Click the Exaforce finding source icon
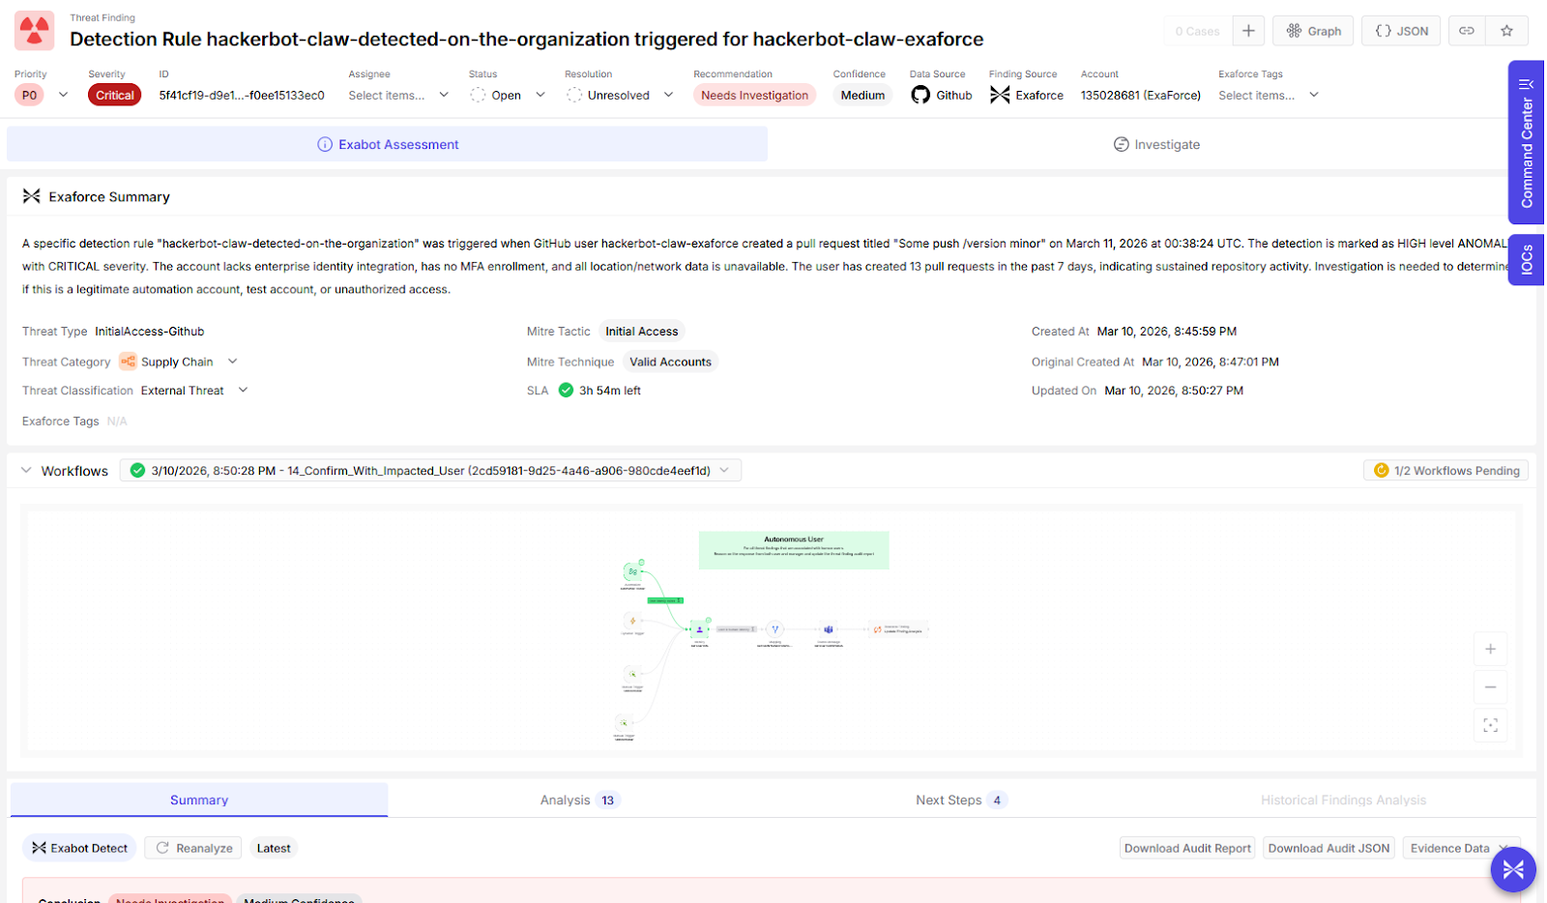This screenshot has width=1547, height=903. (x=1000, y=95)
